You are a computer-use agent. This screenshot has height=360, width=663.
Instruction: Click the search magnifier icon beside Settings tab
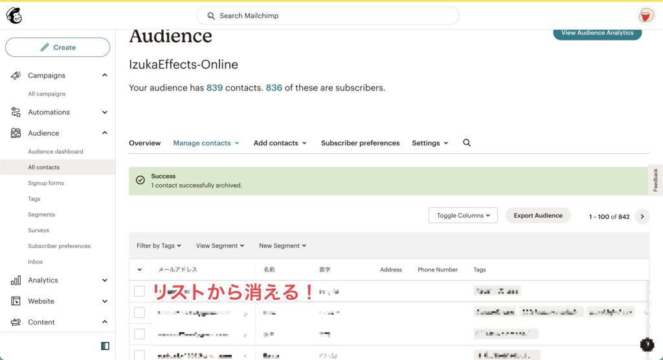[466, 143]
